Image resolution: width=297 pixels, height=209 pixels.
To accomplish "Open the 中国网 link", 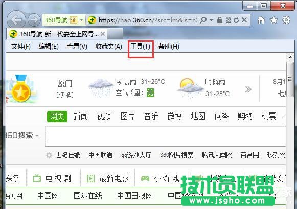I will point(48,196).
